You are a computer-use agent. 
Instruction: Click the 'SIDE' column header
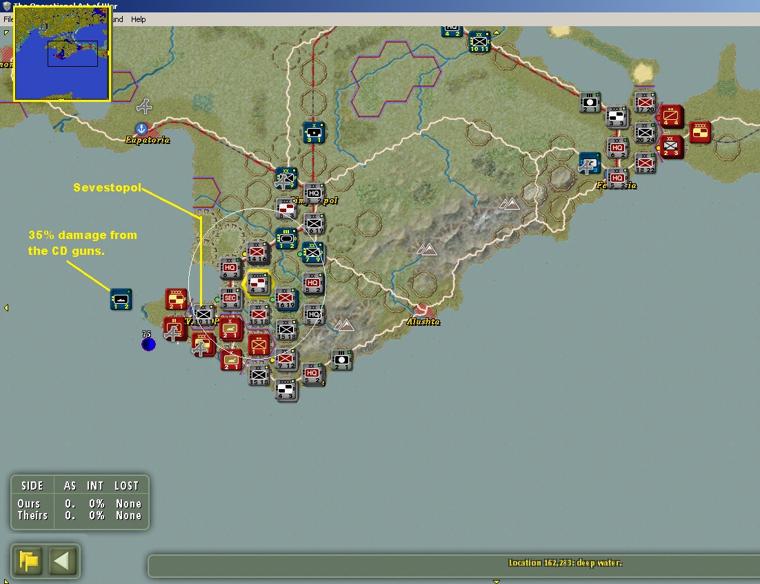coord(32,486)
